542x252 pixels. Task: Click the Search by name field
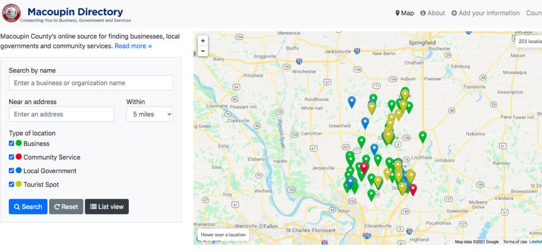point(91,83)
